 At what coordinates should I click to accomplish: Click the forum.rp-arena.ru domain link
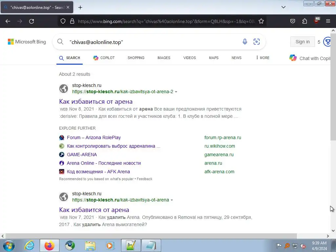pyautogui.click(x=223, y=137)
